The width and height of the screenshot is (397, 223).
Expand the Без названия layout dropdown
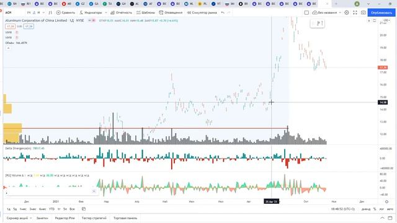(x=340, y=12)
